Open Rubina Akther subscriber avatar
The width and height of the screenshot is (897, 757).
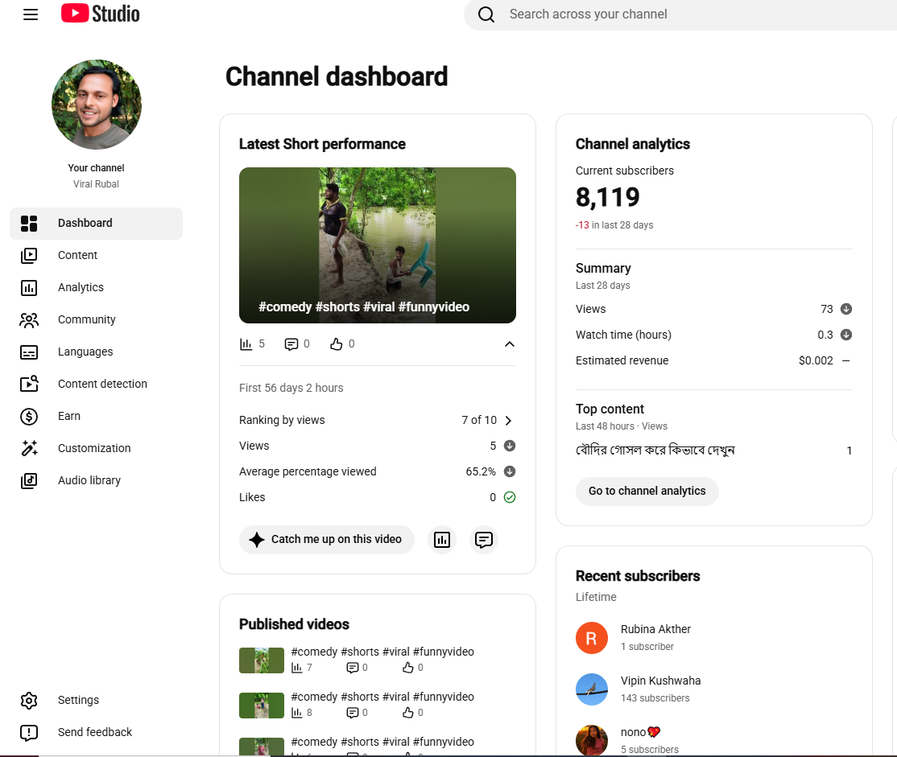[x=592, y=638]
